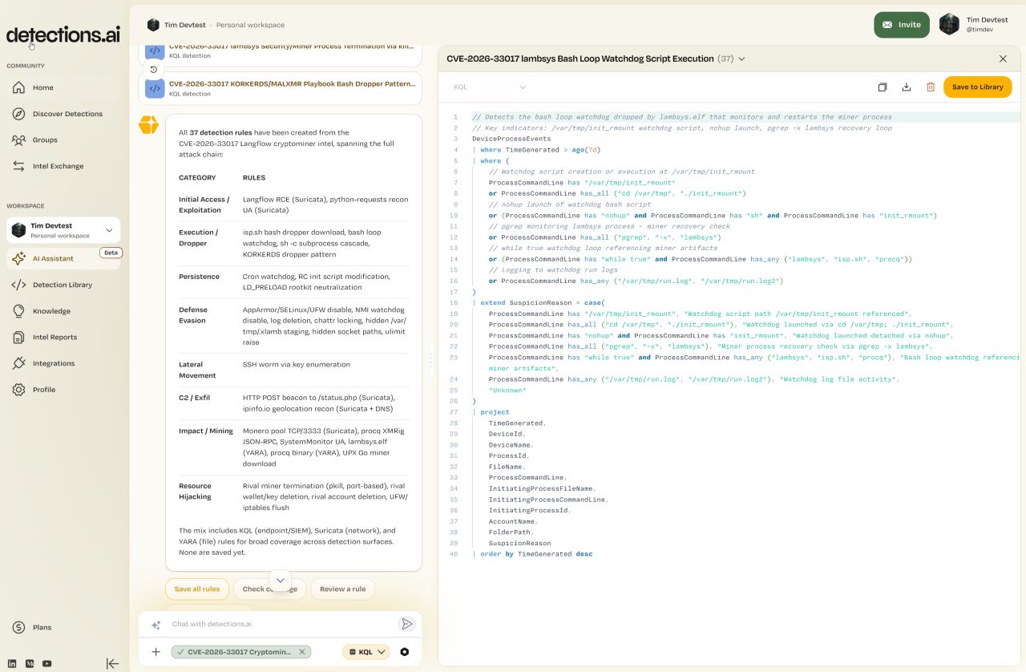Open the YouTube social link
Image resolution: width=1026 pixels, height=672 pixels.
[x=48, y=663]
